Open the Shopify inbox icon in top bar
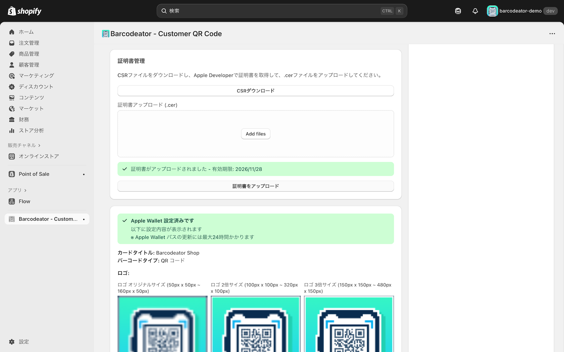This screenshot has width=564, height=352. pos(458,11)
